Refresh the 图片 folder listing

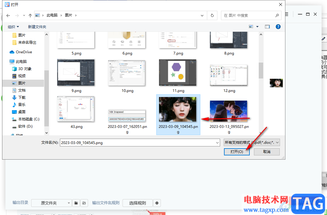click(212, 16)
